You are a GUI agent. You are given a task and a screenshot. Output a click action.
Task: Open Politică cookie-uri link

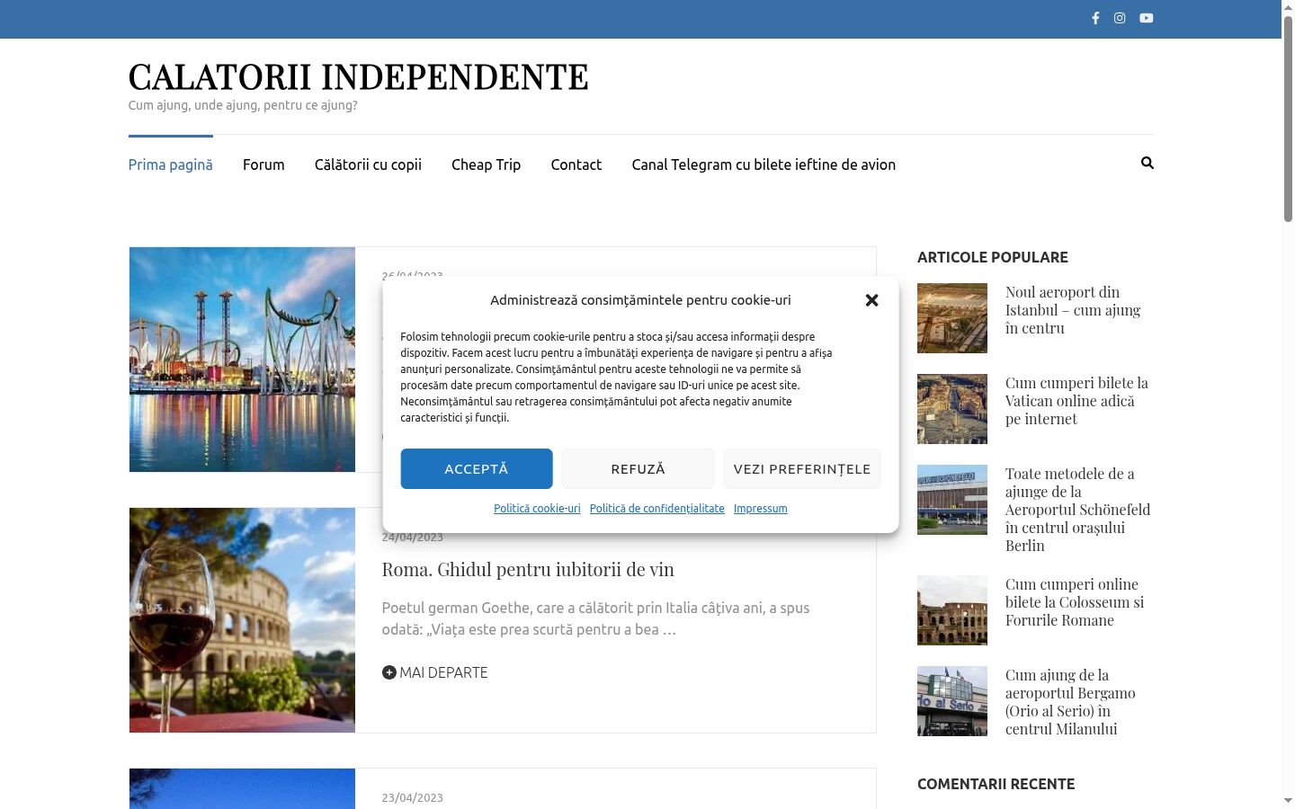(x=537, y=509)
